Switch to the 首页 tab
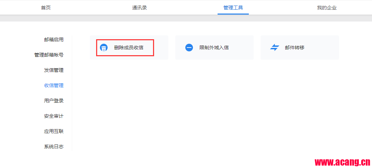This screenshot has height=168, width=372. click(x=46, y=8)
